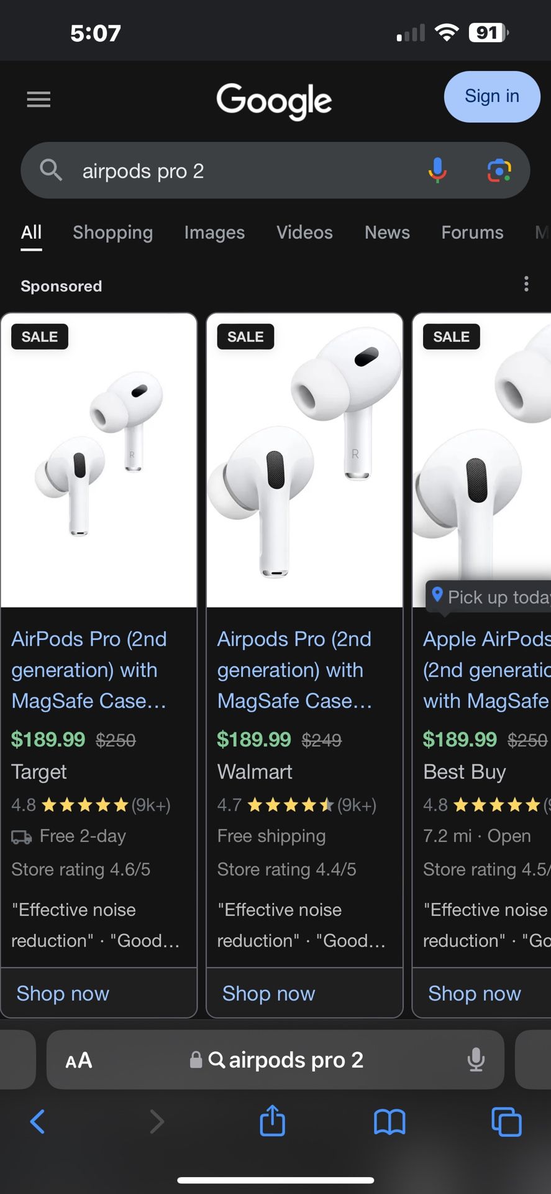Shop now for the Target AirPods listing
The width and height of the screenshot is (551, 1194).
click(x=62, y=993)
